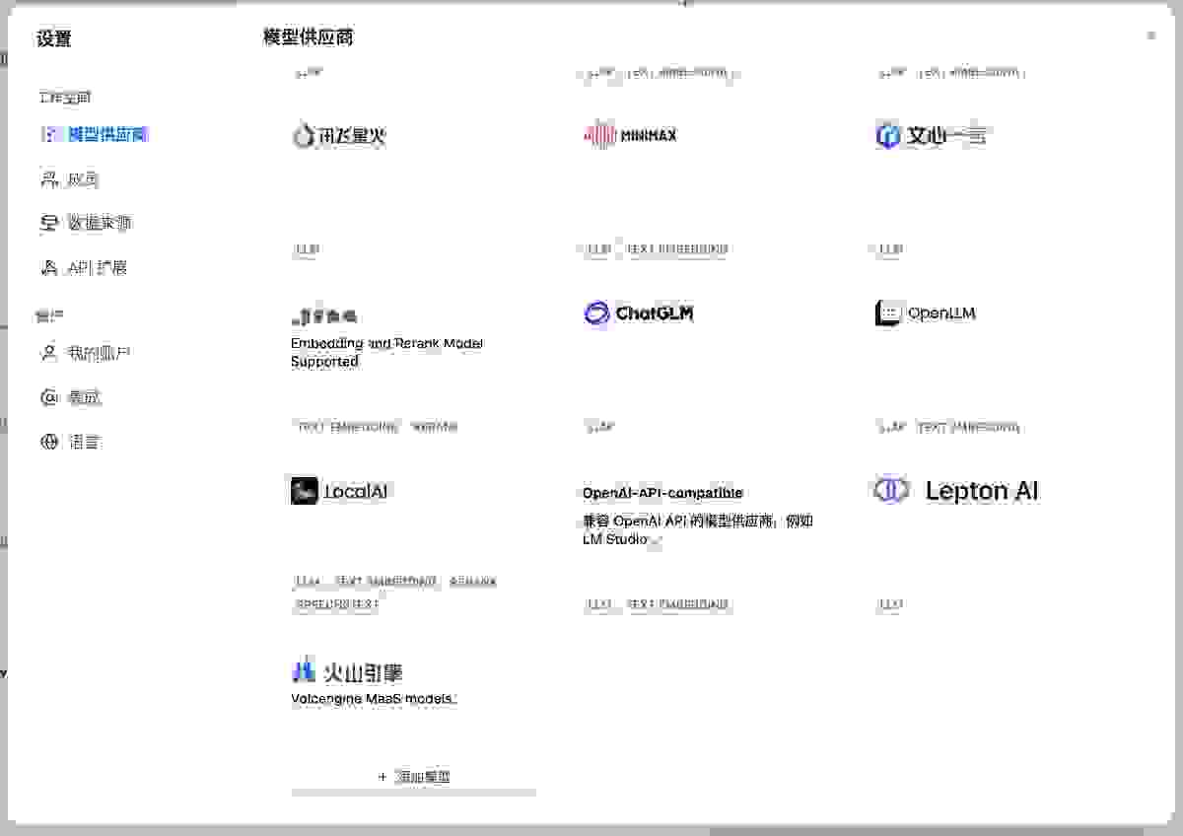Click the Volcengine MaaS models description

click(x=373, y=699)
